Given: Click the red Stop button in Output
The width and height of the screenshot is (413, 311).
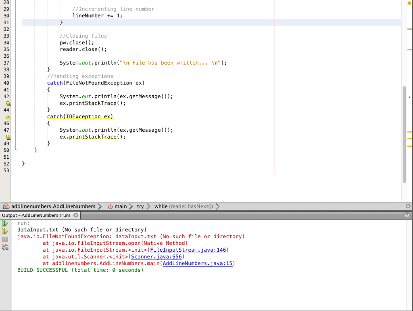Looking at the screenshot, I should point(5,240).
